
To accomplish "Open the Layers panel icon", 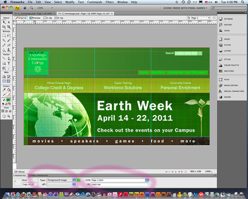I will pos(221,51).
